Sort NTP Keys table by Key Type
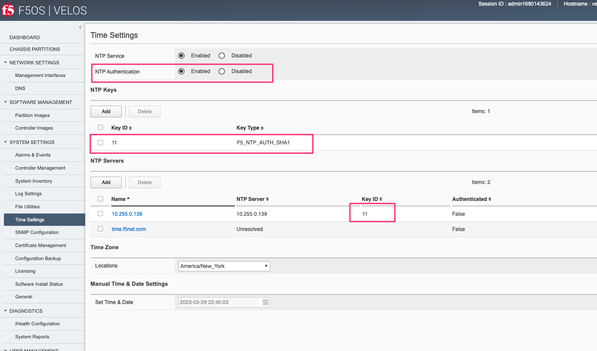 250,128
